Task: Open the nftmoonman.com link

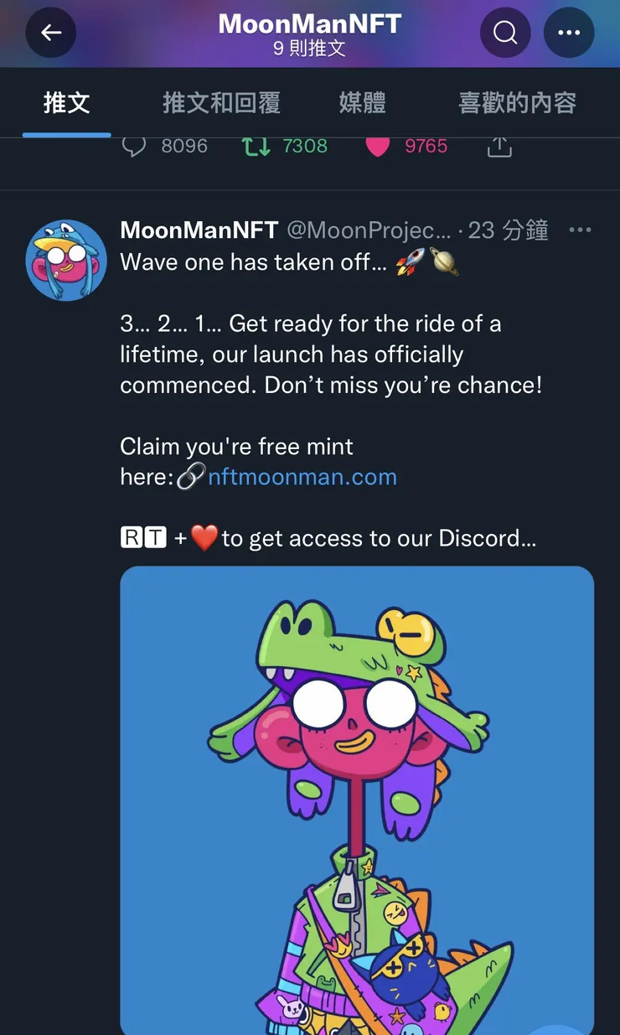Action: coord(302,477)
